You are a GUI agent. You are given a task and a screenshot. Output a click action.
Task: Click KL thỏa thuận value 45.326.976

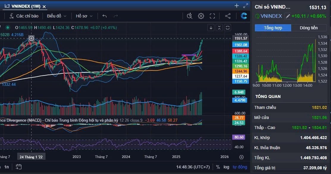click(316, 148)
